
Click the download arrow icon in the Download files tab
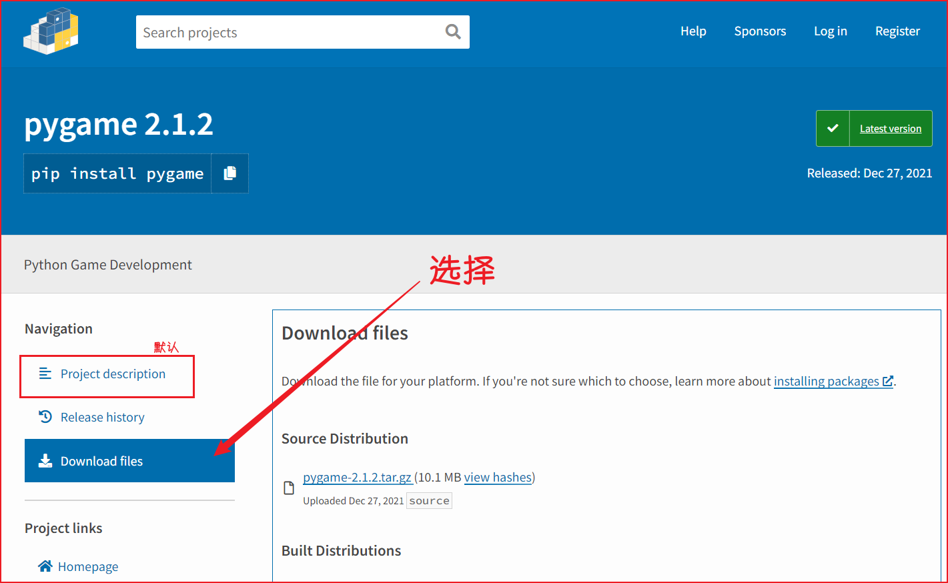[x=45, y=461]
